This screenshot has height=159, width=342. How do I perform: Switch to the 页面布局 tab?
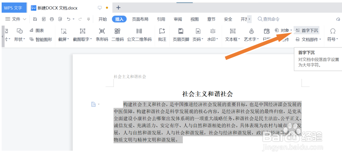[140, 19]
